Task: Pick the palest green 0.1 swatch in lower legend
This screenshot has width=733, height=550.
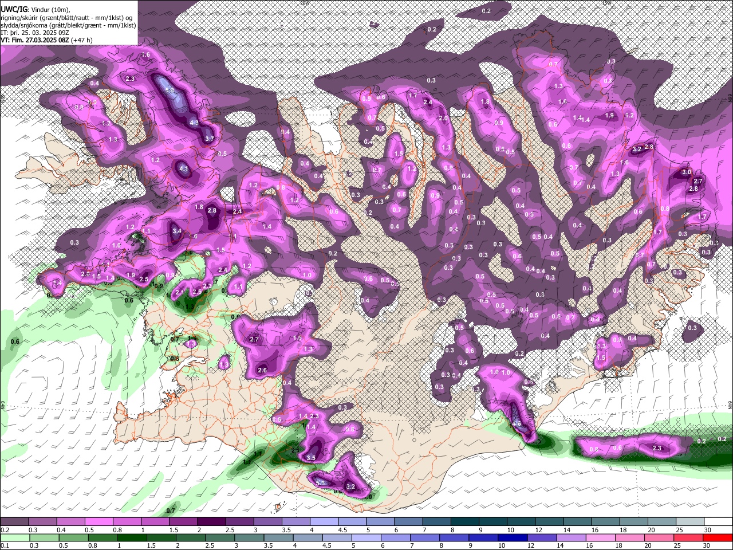Action: coord(14,537)
